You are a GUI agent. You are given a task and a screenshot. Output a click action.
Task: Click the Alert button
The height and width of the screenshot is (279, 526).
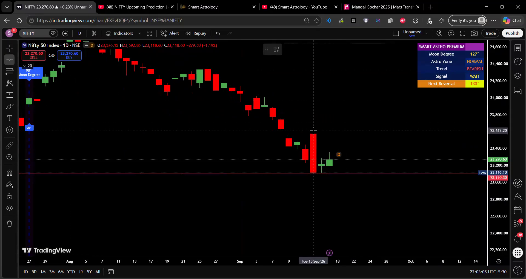[170, 33]
